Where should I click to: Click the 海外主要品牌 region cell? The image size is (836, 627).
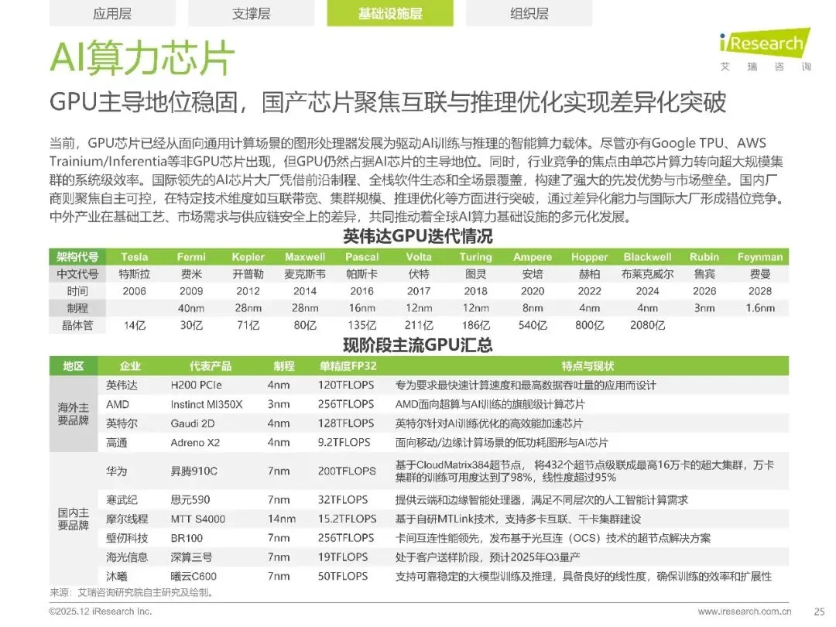click(74, 413)
